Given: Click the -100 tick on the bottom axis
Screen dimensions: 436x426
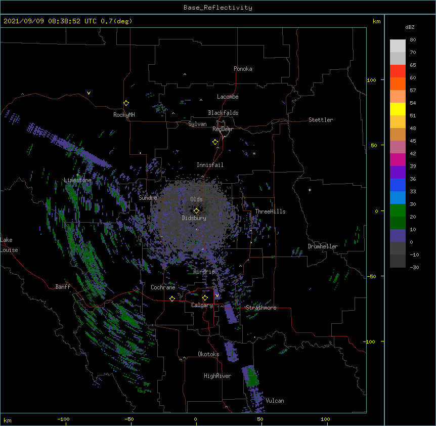Looking at the screenshot, I should coord(63,419).
